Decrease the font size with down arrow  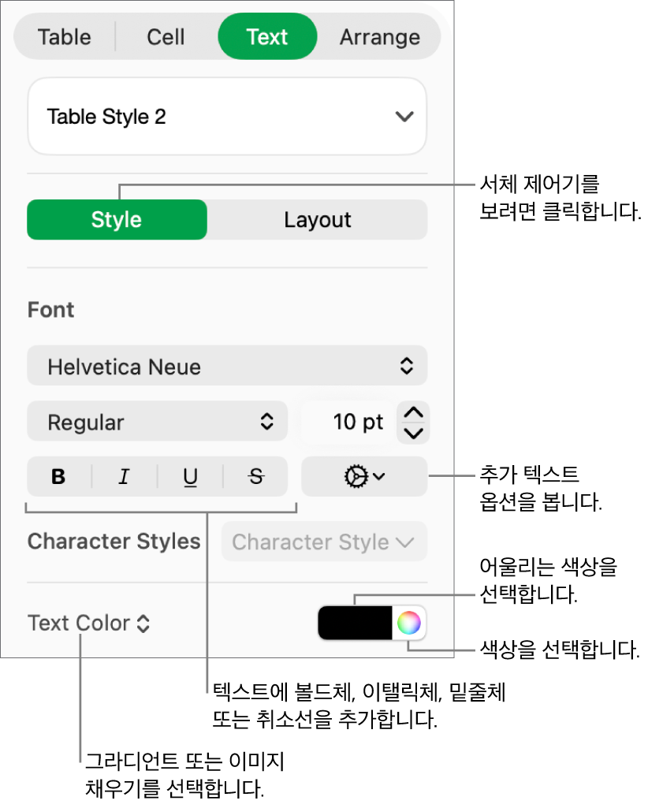(x=413, y=433)
